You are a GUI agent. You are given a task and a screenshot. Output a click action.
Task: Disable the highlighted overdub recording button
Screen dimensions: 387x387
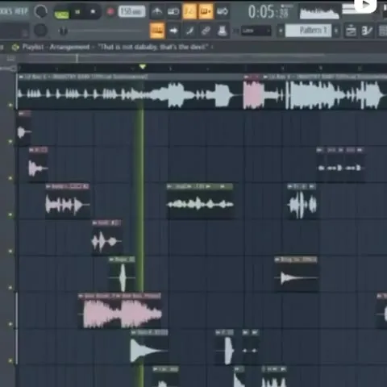[206, 11]
